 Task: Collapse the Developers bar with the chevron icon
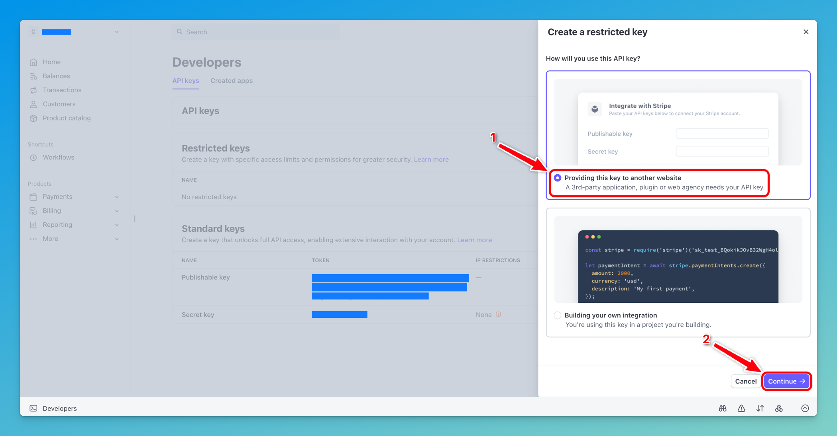(x=805, y=408)
